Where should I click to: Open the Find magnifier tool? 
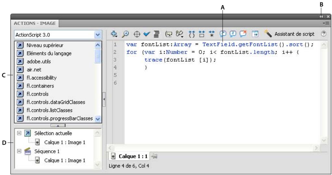(125, 34)
